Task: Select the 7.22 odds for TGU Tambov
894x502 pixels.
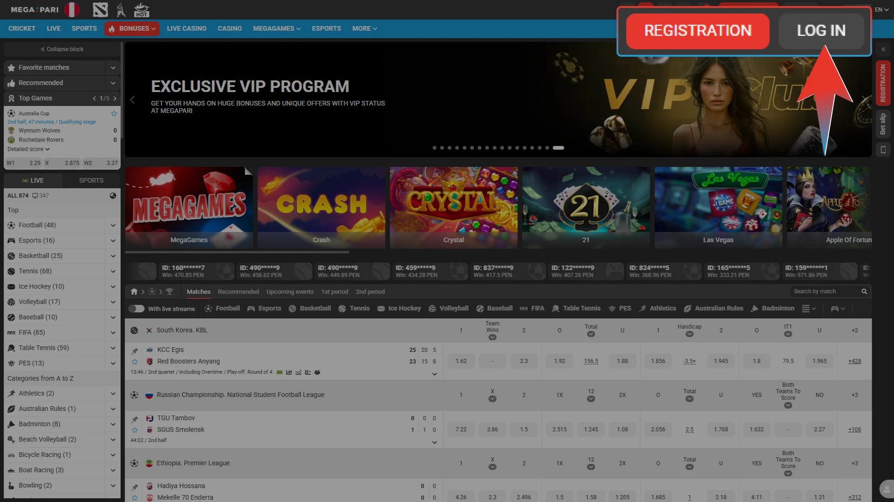Action: tap(461, 429)
